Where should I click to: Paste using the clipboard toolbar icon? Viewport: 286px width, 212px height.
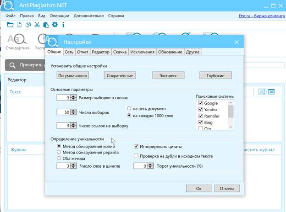pos(46,25)
